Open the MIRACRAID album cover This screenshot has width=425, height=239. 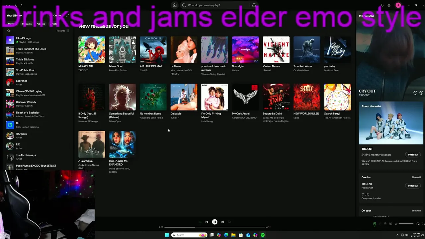pos(92,50)
